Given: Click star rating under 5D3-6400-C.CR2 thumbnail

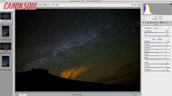Looking at the screenshot, I should [6, 38].
